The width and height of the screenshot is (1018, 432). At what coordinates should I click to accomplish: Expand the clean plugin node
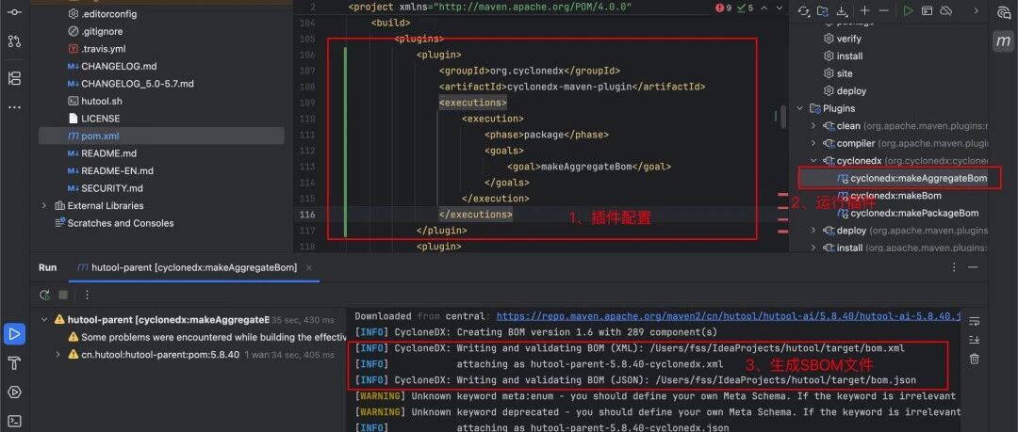tap(813, 126)
